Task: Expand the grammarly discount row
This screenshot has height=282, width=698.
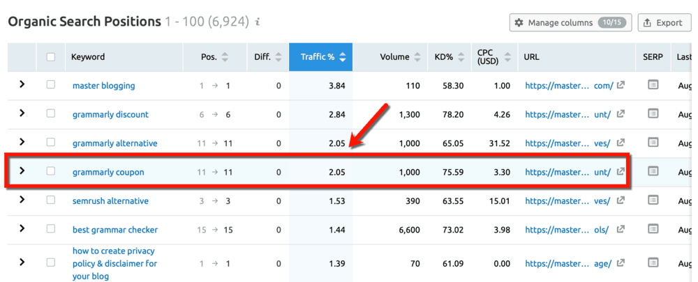Action: [22, 113]
